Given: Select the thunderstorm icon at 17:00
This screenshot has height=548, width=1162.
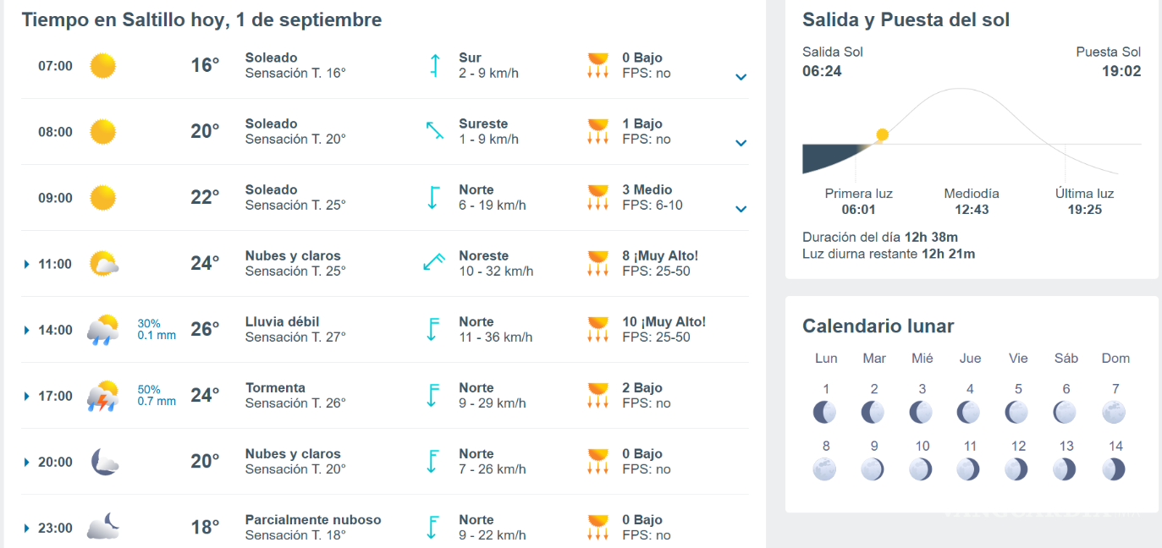Looking at the screenshot, I should [x=102, y=395].
